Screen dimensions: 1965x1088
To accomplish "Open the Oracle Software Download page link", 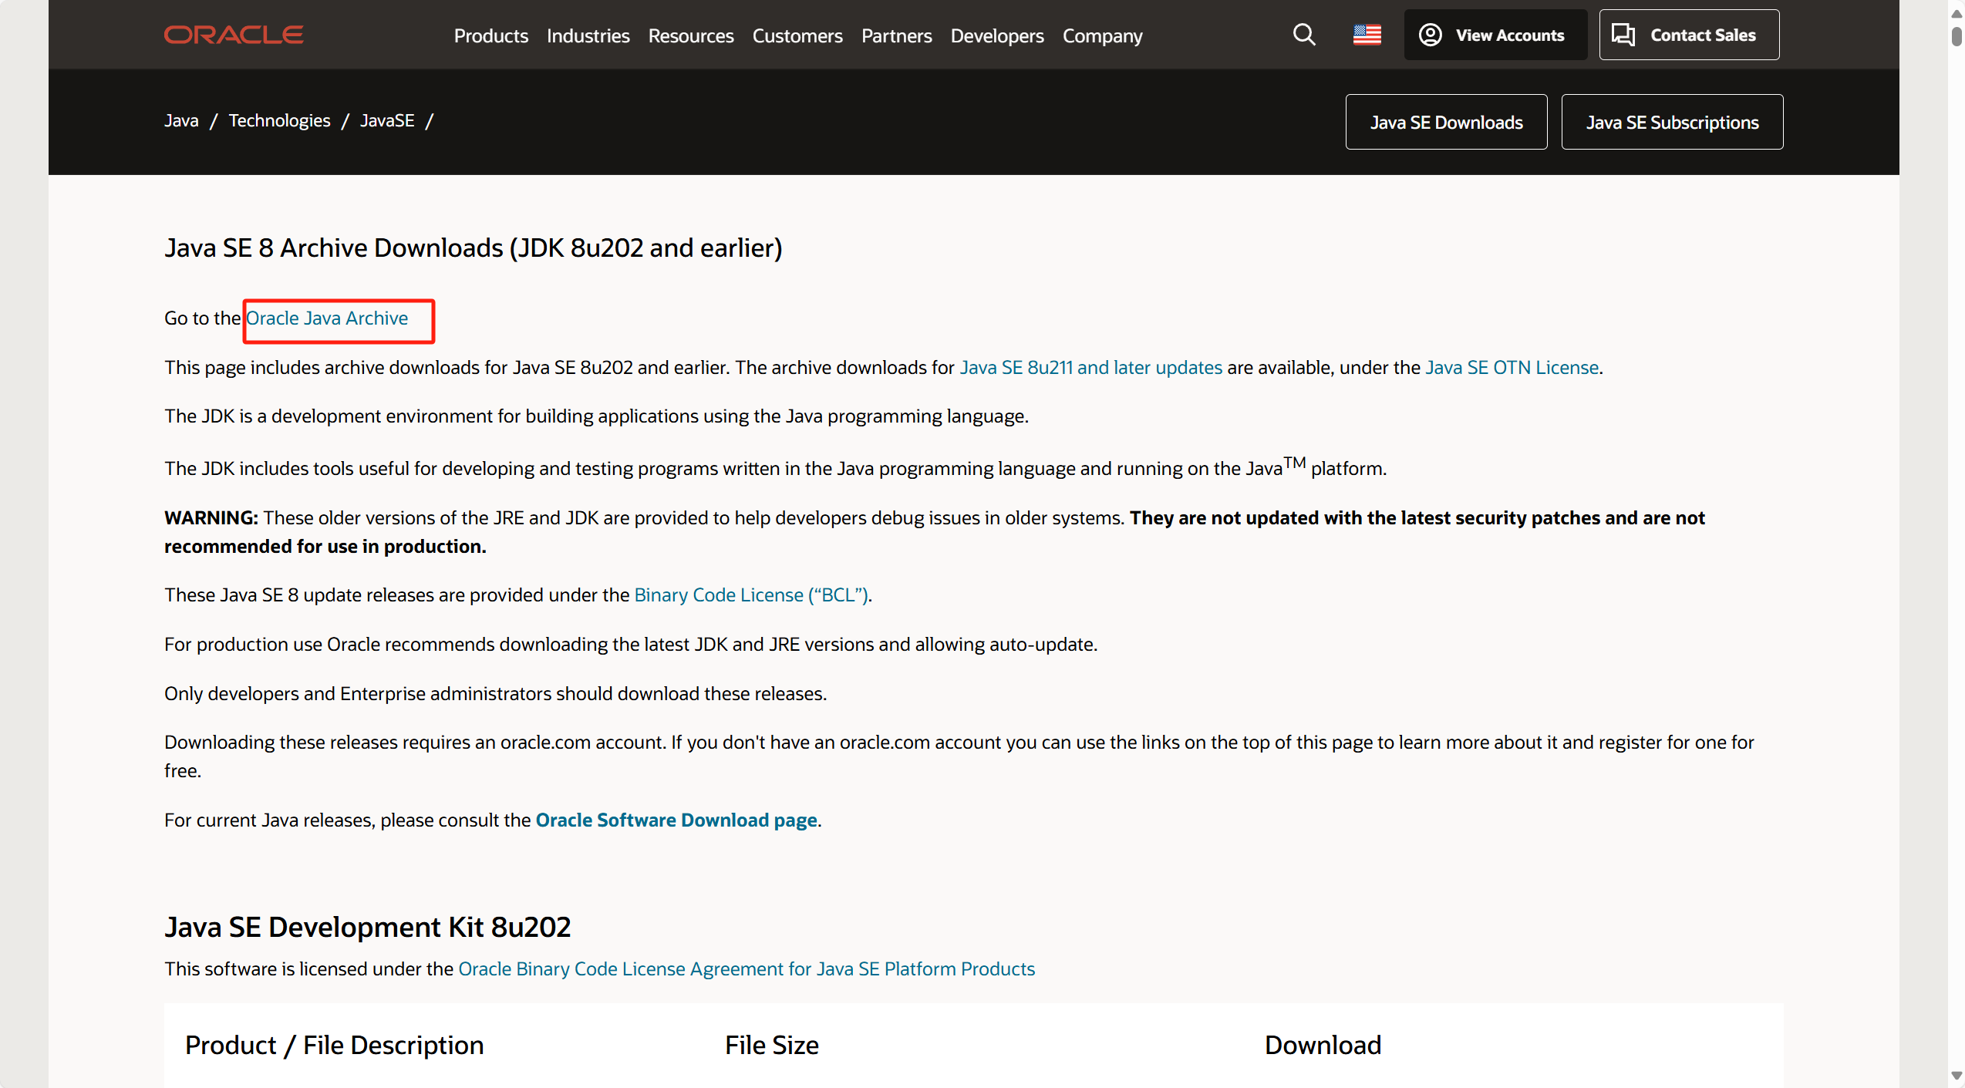I will [x=676, y=820].
